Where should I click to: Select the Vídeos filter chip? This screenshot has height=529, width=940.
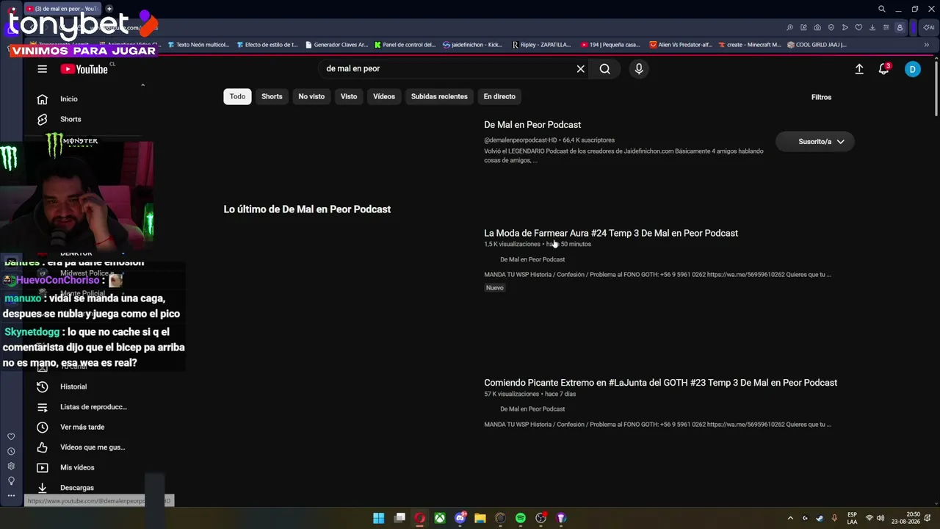point(384,97)
